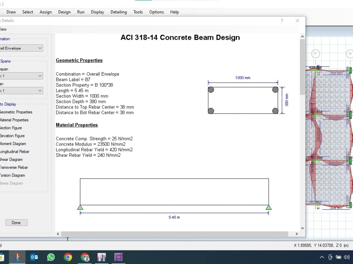Open the second span selection dropdown
This screenshot has height=264, width=353.
(40, 90)
